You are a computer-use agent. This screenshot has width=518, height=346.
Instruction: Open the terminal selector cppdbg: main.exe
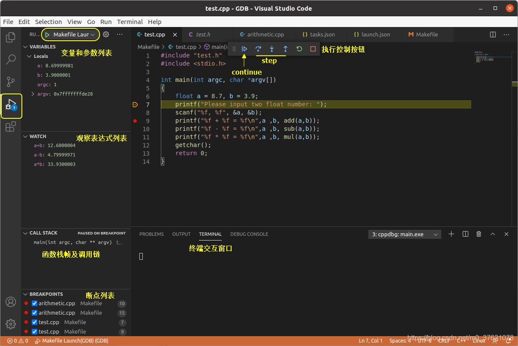pyautogui.click(x=405, y=234)
